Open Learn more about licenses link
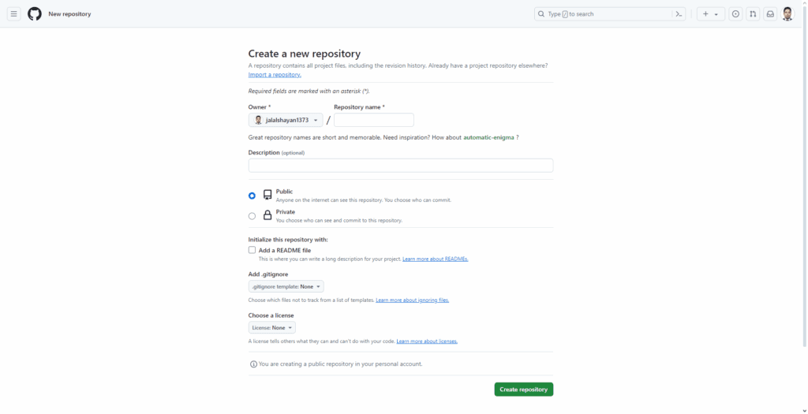 (x=427, y=341)
